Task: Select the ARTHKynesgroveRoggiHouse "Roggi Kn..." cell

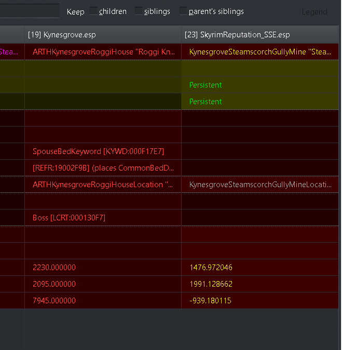Action: pyautogui.click(x=103, y=52)
